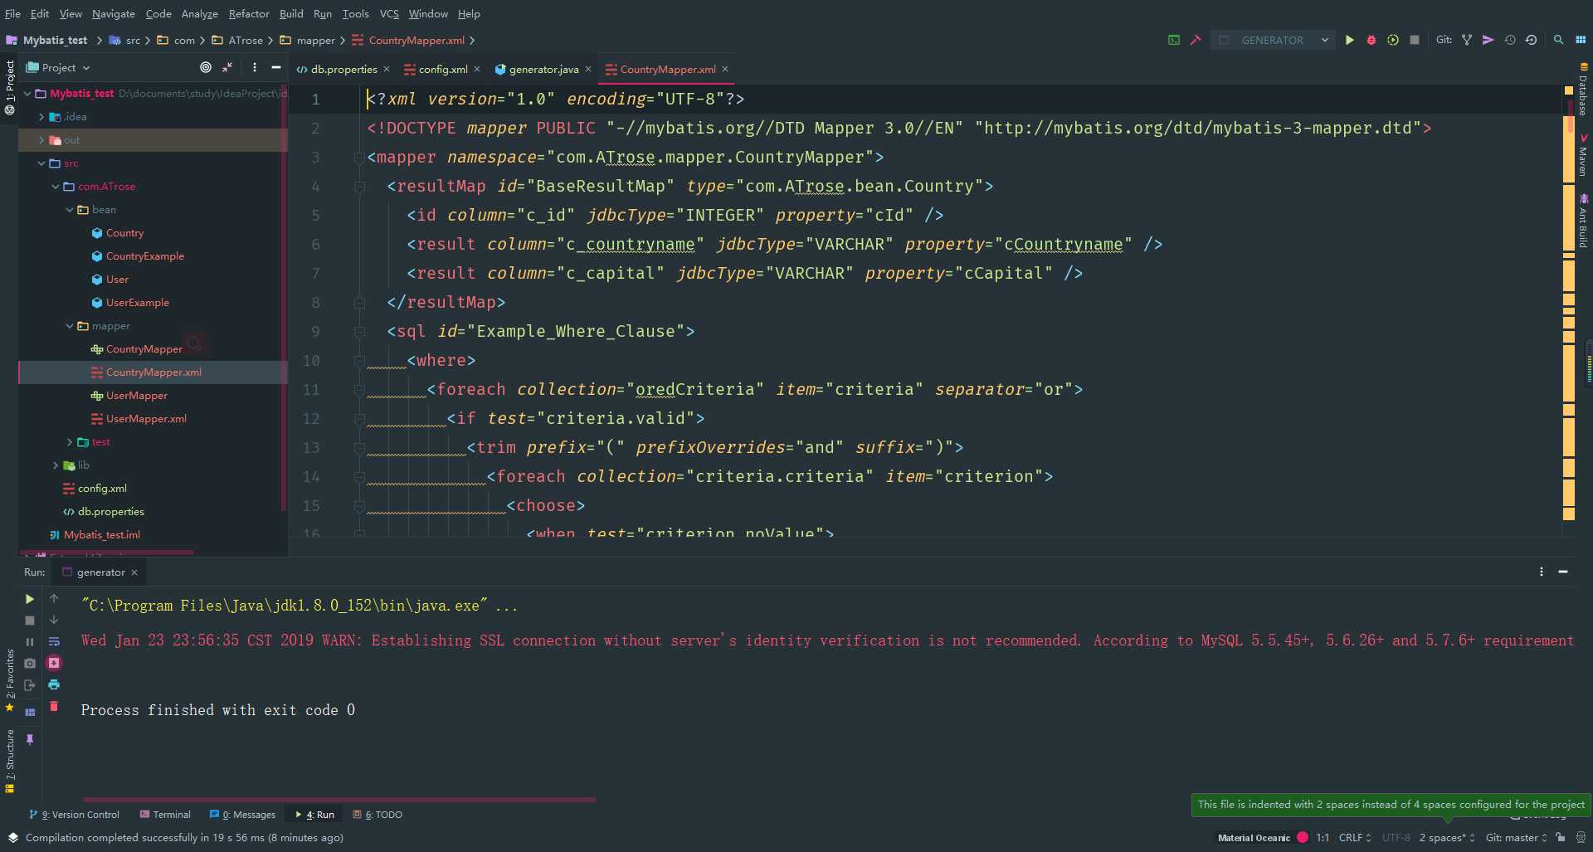Select UserMapper.xml in the project tree
Screen dimensions: 1593x852
[x=146, y=419]
